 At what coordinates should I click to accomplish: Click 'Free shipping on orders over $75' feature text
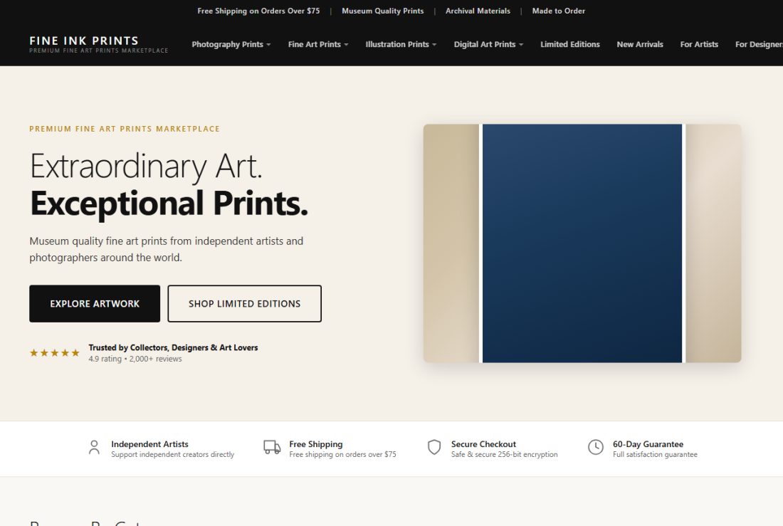tap(342, 455)
